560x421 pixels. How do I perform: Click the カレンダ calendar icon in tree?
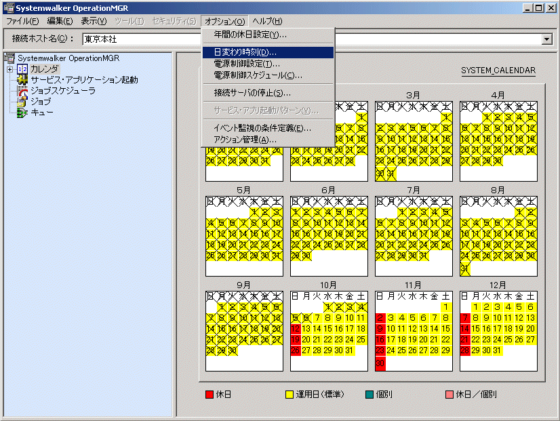click(22, 69)
